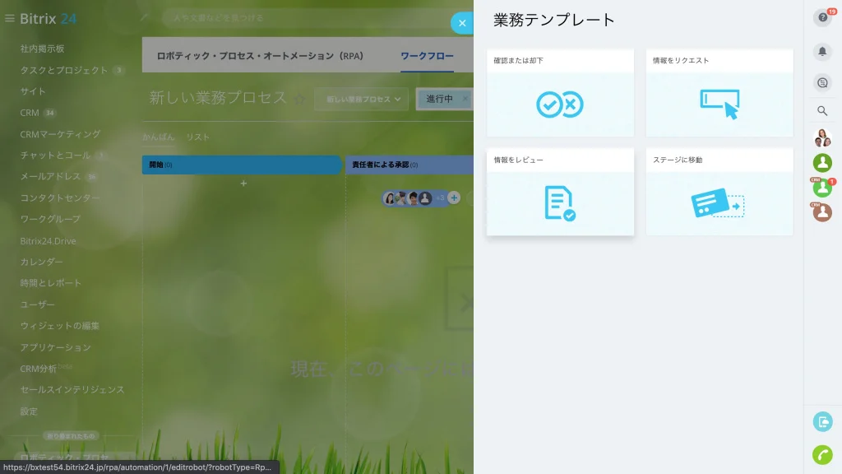The height and width of the screenshot is (474, 842).
Task: Add a responsible user with the plus circle
Action: [454, 197]
